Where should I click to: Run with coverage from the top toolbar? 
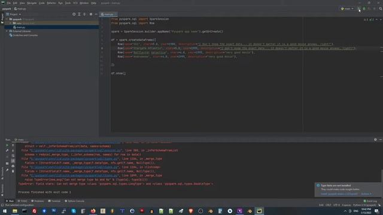tap(369, 8)
